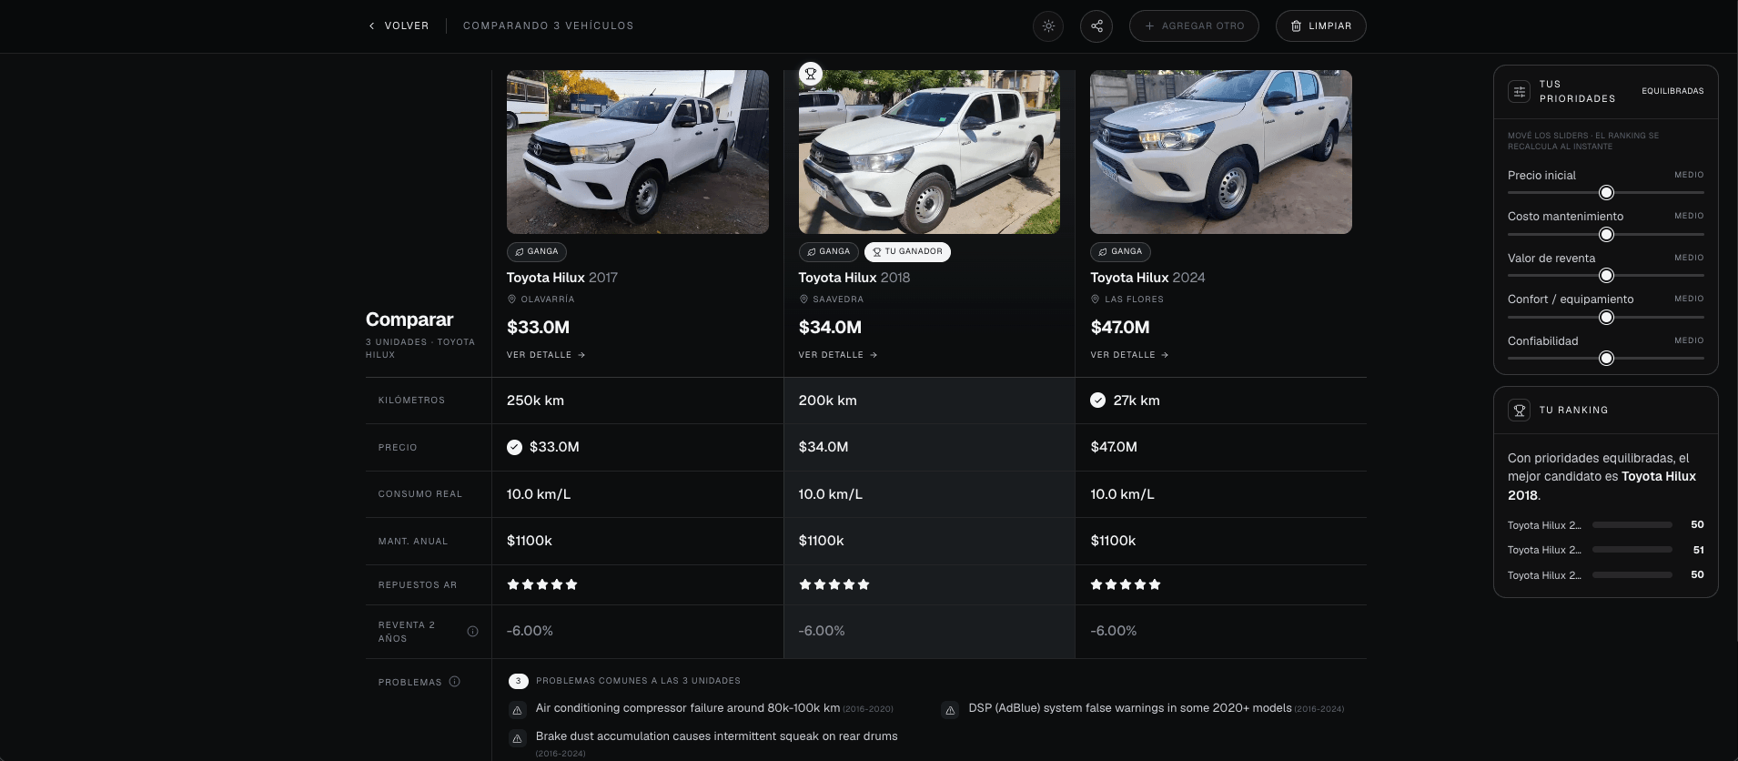Click trophy badge on Hilux 2018 photo

point(810,74)
